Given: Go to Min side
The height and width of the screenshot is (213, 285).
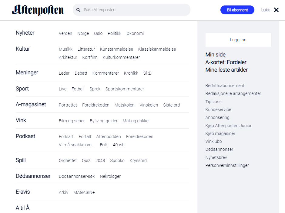Looking at the screenshot, I should [x=216, y=55].
